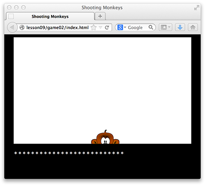The image size is (206, 186).
Task: Open the downloads arrow button
Action: tap(180, 27)
